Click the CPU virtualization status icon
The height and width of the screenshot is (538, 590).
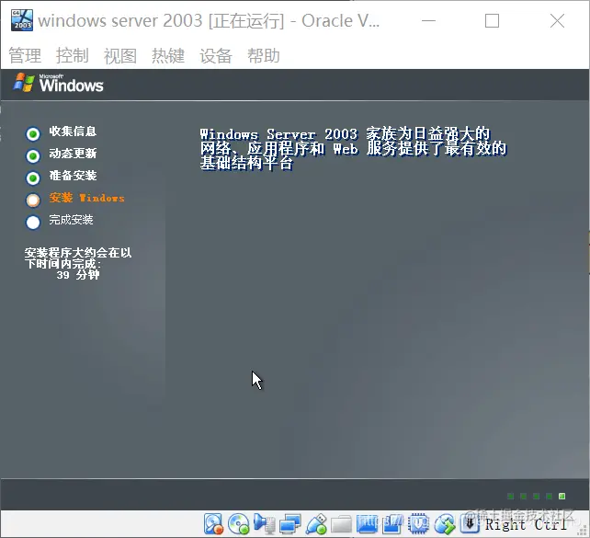pos(418,524)
